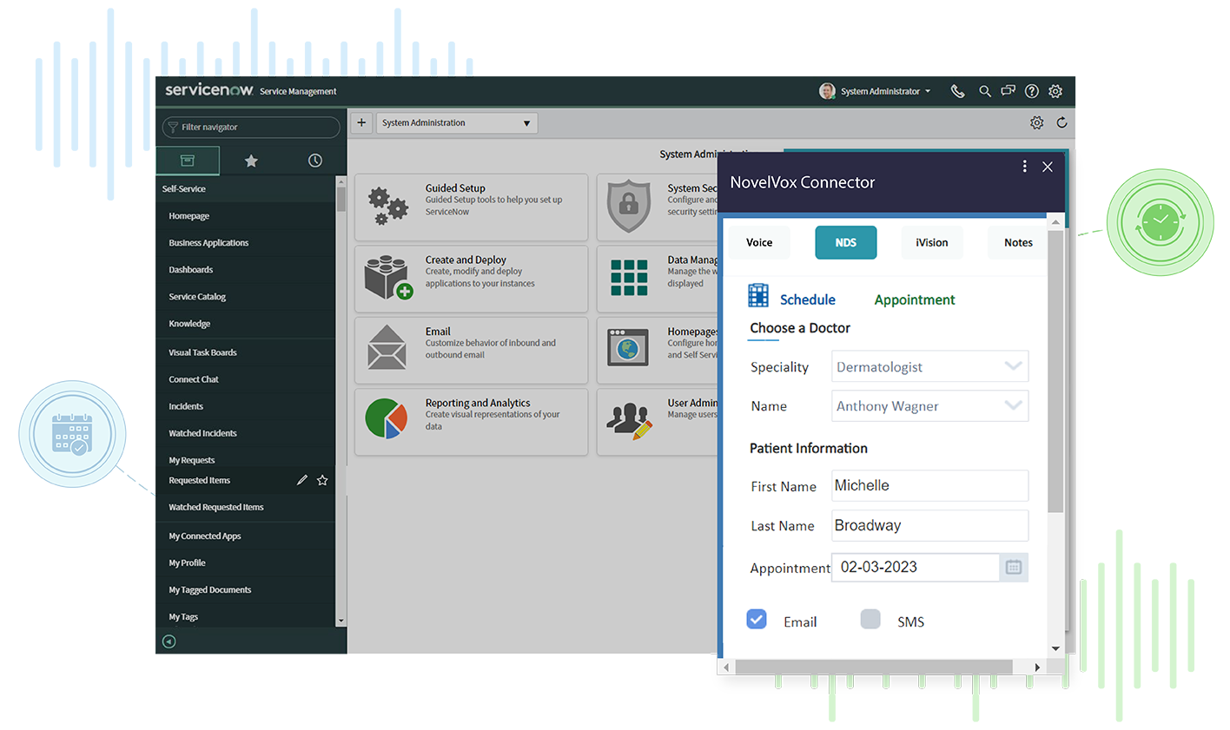The width and height of the screenshot is (1230, 730).
Task: Click the Filter navigator search field
Action: coord(251,127)
